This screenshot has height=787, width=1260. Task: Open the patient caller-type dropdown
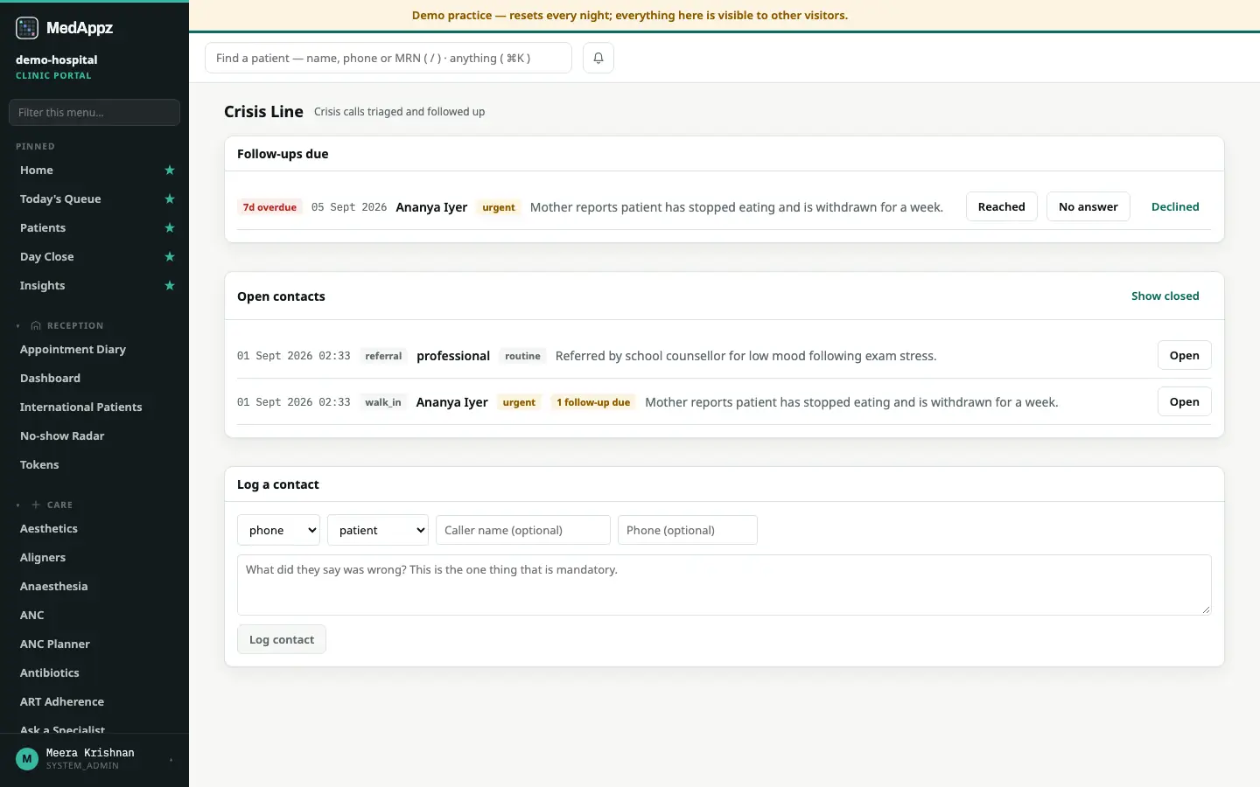(378, 530)
